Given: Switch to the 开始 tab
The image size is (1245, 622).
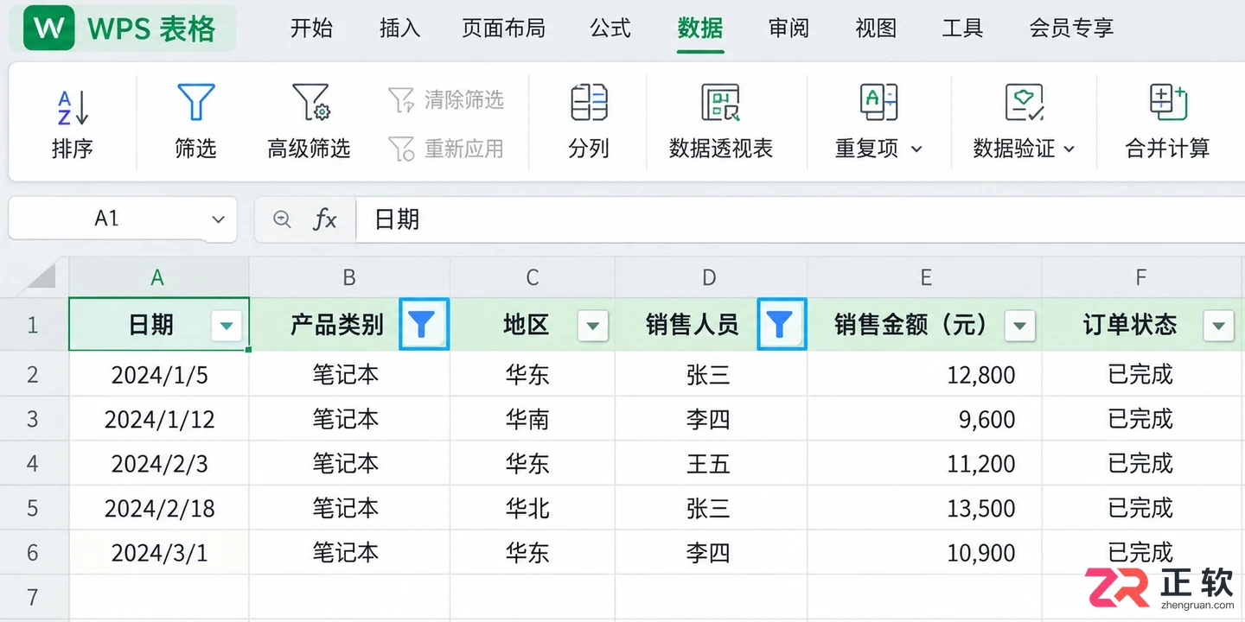Looking at the screenshot, I should click(x=311, y=28).
